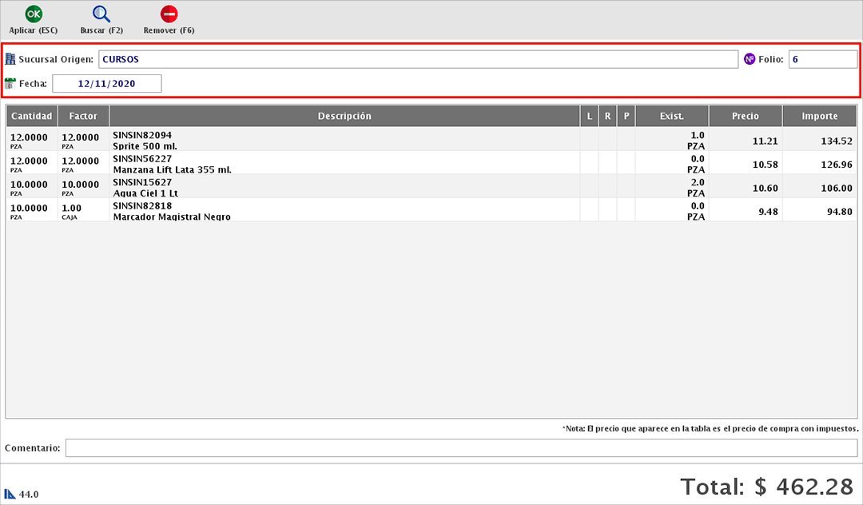
Task: Select the Agua Ciel 1 Lt row
Action: [x=344, y=188]
